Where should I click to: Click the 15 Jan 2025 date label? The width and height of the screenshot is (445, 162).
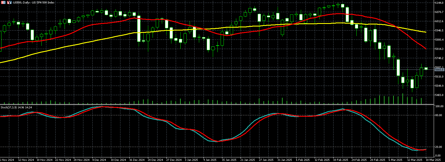coord(229,160)
